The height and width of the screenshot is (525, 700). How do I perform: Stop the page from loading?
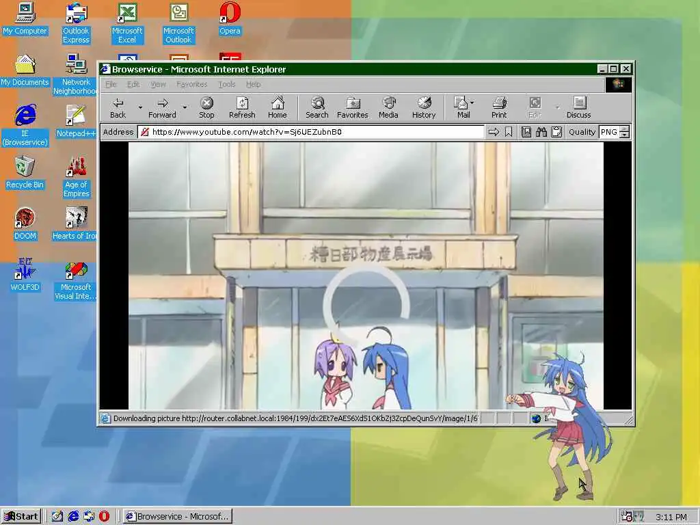point(206,107)
